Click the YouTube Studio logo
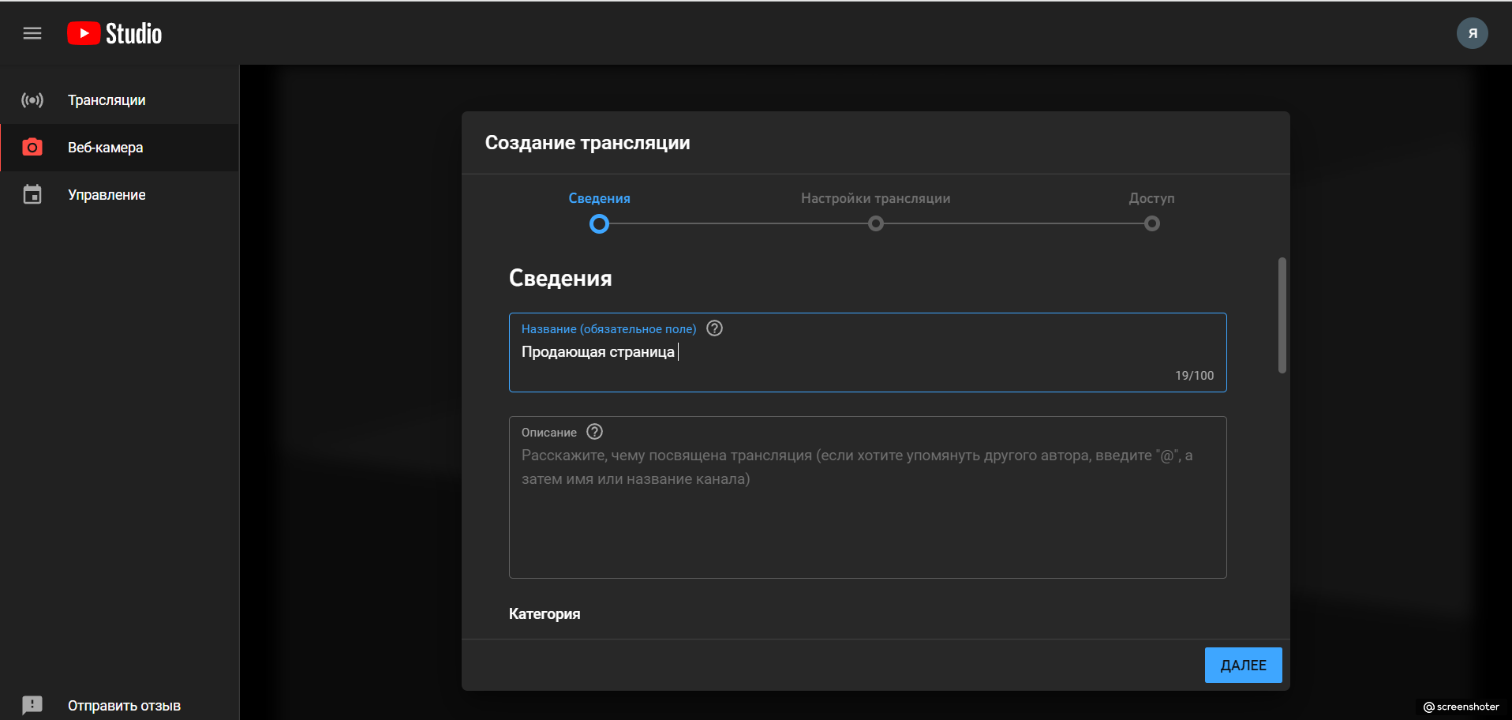 (x=114, y=33)
